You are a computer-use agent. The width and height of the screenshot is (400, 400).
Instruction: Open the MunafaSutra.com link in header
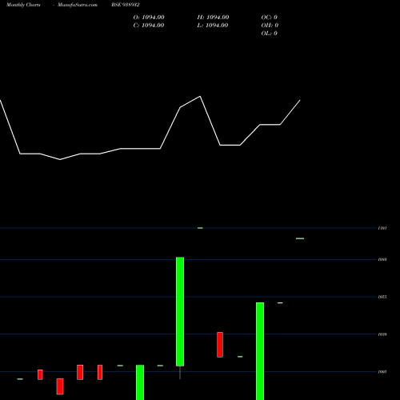click(78, 5)
